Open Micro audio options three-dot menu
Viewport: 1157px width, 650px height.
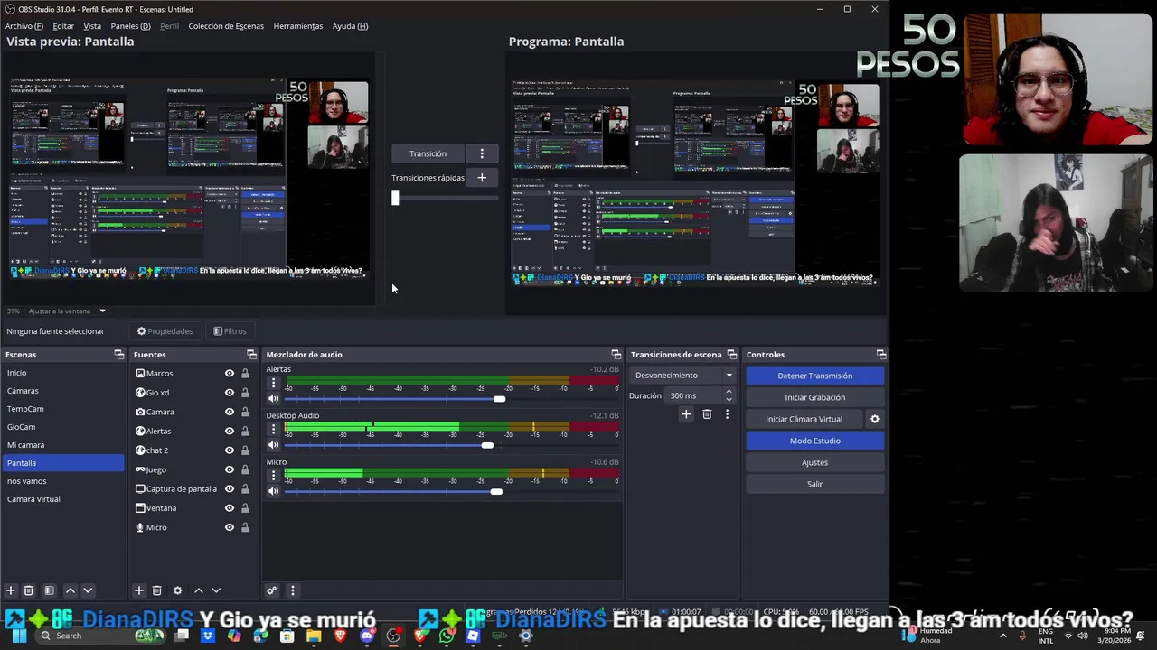pos(273,476)
